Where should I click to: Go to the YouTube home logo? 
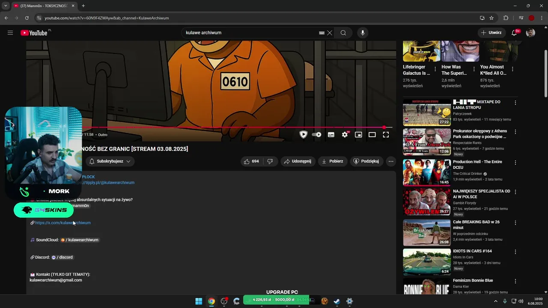(x=34, y=33)
